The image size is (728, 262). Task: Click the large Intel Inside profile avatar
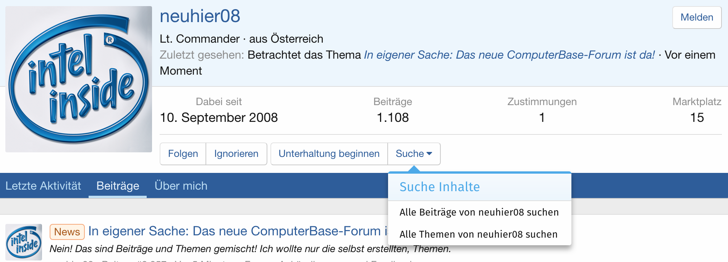tap(79, 79)
